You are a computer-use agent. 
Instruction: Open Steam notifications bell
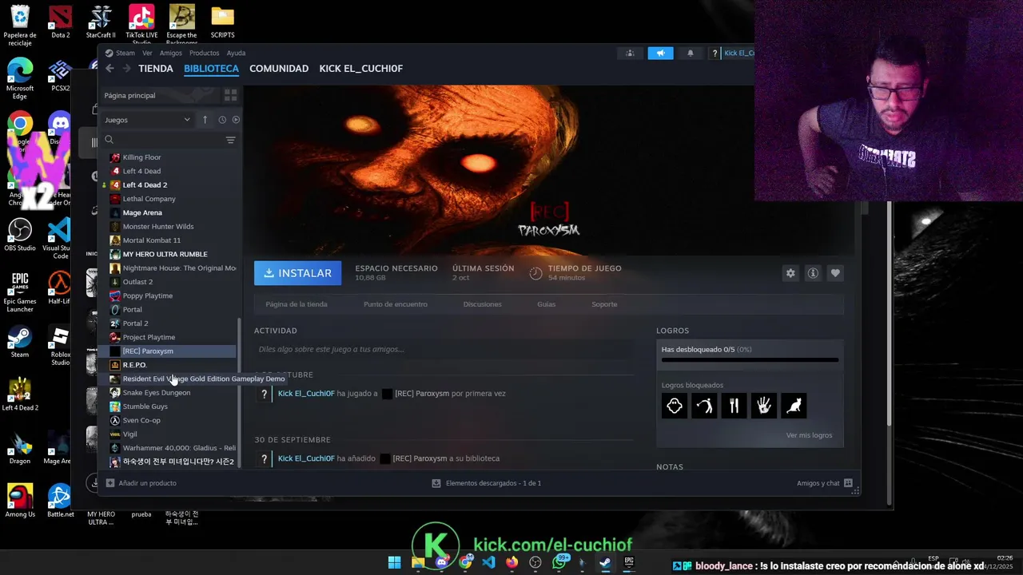point(691,54)
